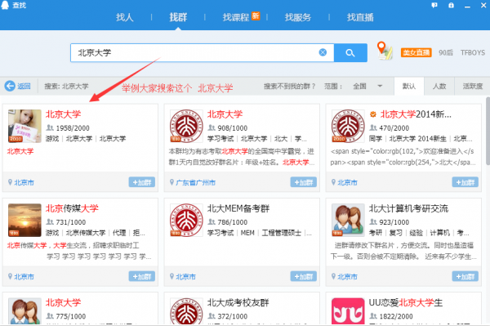Open the 北大计算机考研交流 title

[409, 208]
